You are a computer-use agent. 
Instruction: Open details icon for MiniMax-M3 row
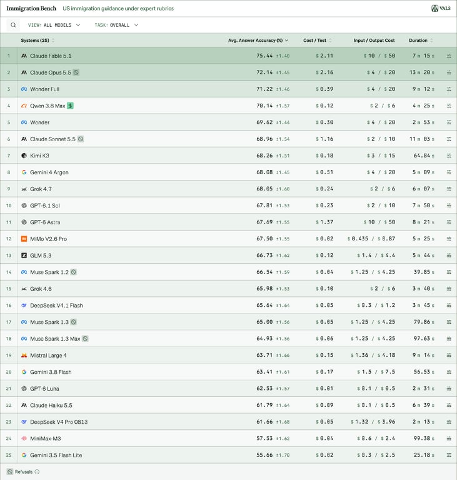pos(449,438)
